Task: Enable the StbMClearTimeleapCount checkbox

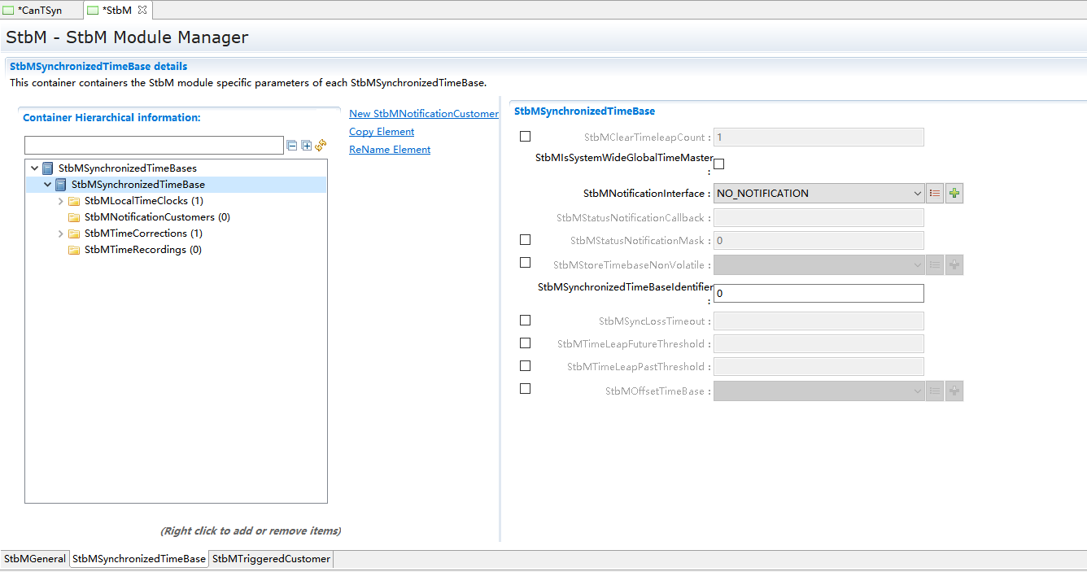Action: point(525,137)
